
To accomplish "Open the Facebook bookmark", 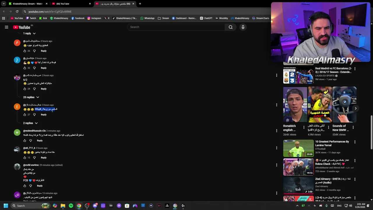I will point(78,18).
